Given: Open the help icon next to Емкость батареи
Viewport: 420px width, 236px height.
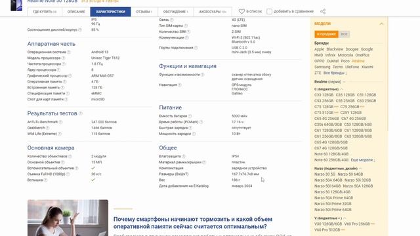Looking at the screenshot, I should coord(190,116).
